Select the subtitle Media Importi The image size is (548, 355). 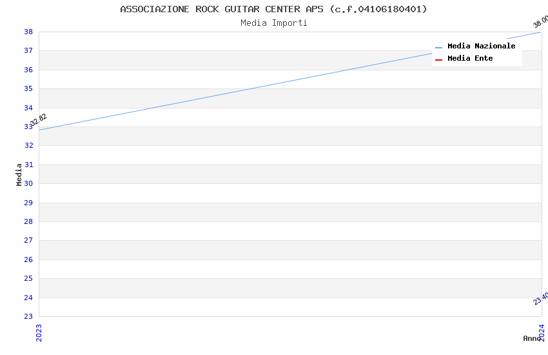[x=274, y=23]
